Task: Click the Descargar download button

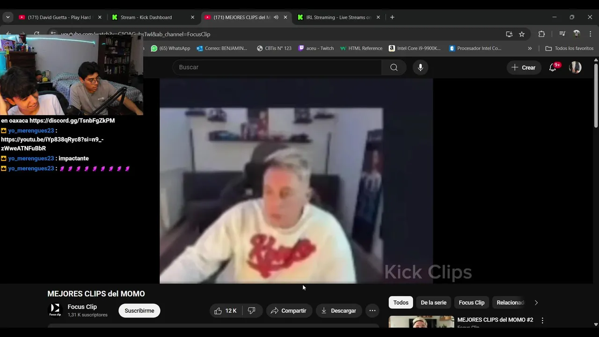Action: pyautogui.click(x=339, y=311)
